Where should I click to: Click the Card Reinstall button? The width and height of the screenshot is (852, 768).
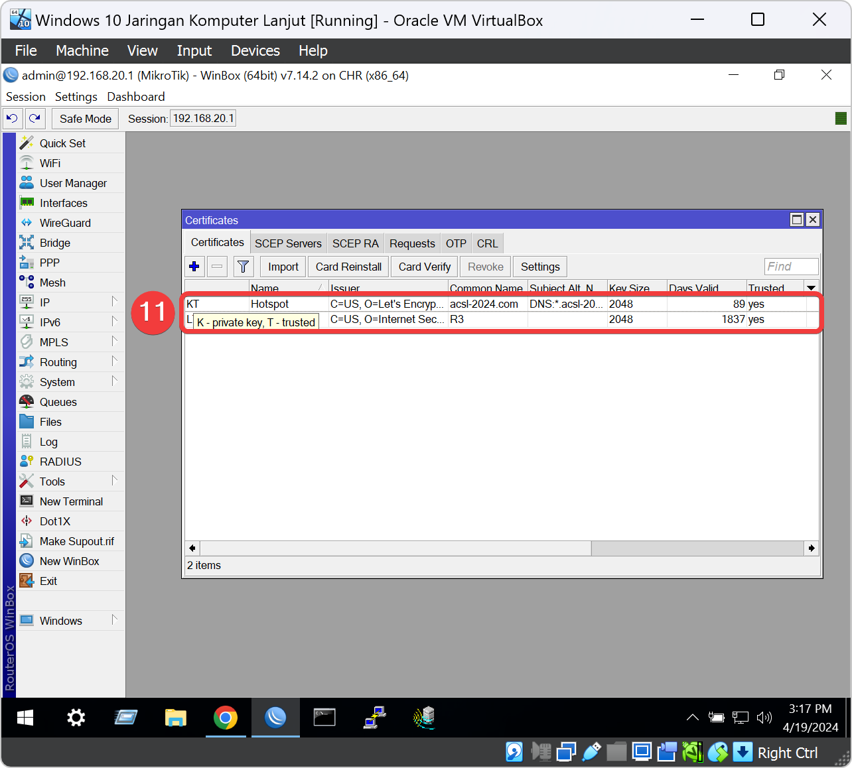click(x=348, y=267)
